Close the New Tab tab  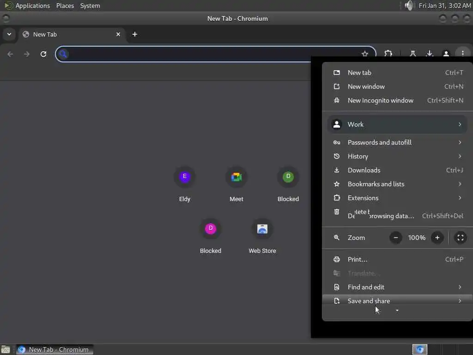point(118,34)
